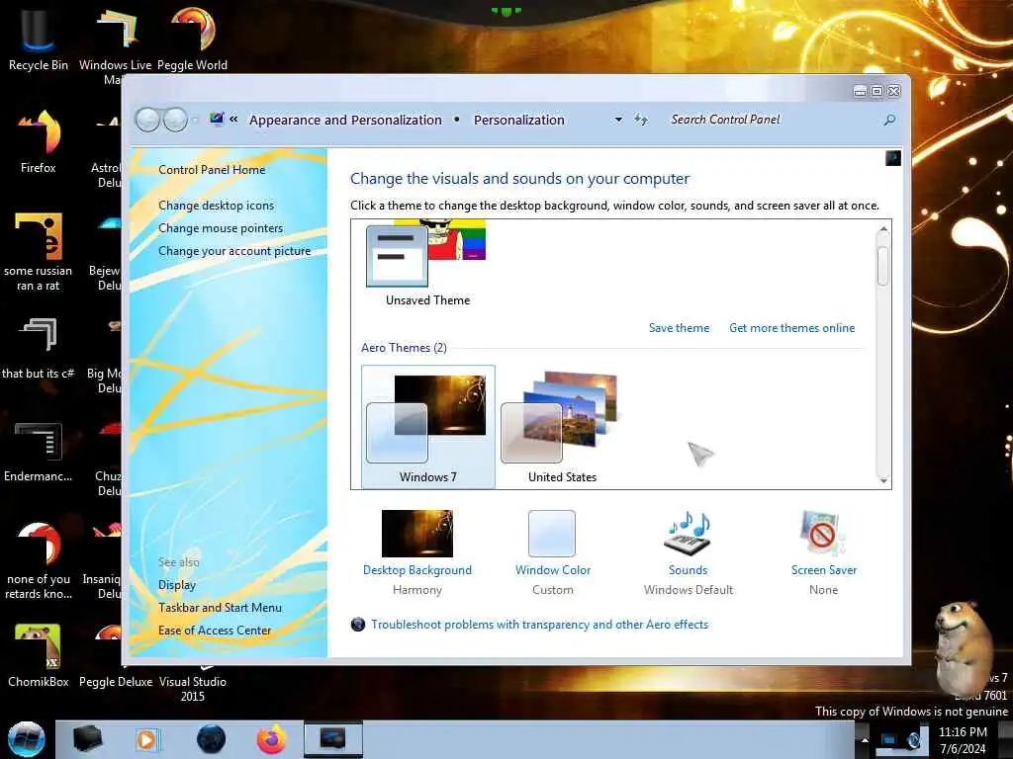Click Change mouse pointers
1013x759 pixels.
click(x=221, y=228)
